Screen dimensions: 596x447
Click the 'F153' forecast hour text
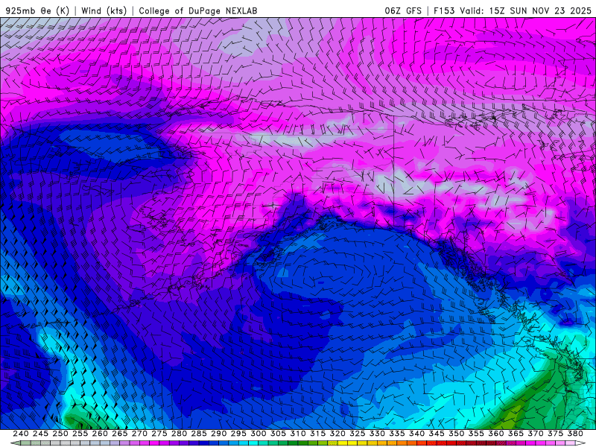pyautogui.click(x=445, y=10)
